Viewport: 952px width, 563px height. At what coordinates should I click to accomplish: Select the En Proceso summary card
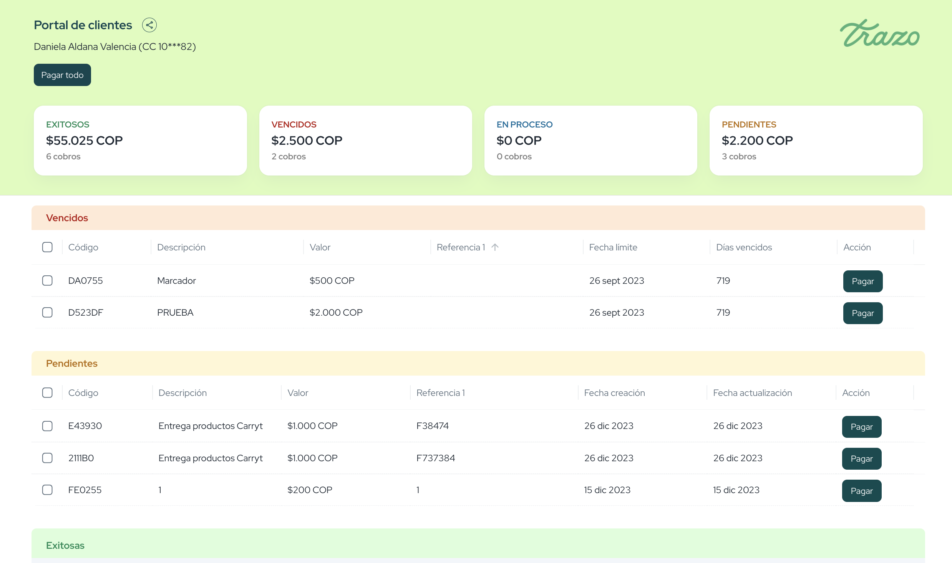[x=590, y=141]
